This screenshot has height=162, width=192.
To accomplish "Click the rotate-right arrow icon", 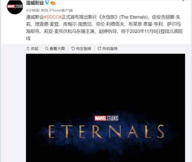I will [x=99, y=48].
